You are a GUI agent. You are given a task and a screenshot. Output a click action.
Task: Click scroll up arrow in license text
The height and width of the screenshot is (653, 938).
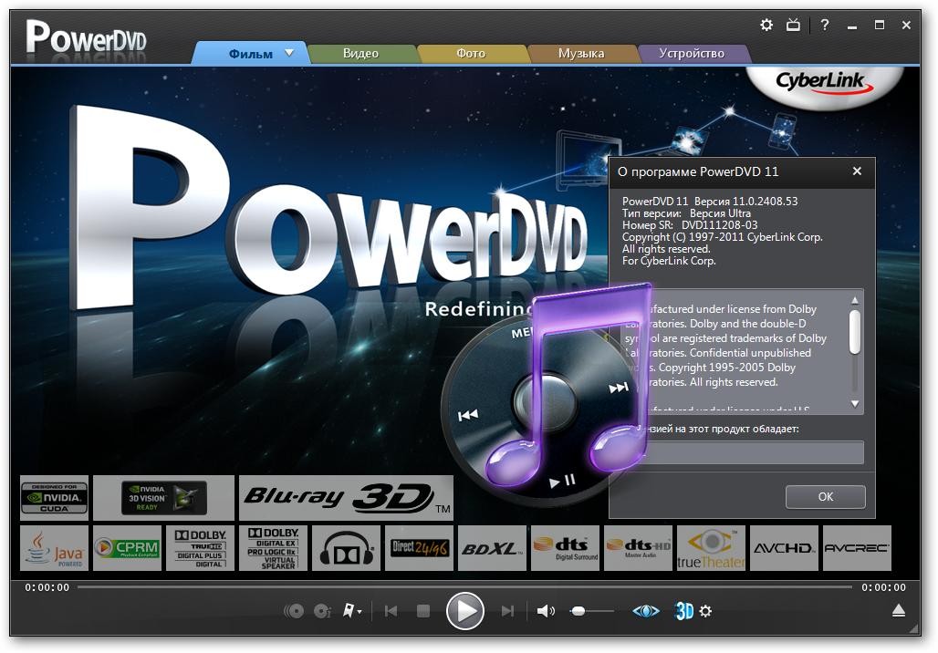[855, 300]
